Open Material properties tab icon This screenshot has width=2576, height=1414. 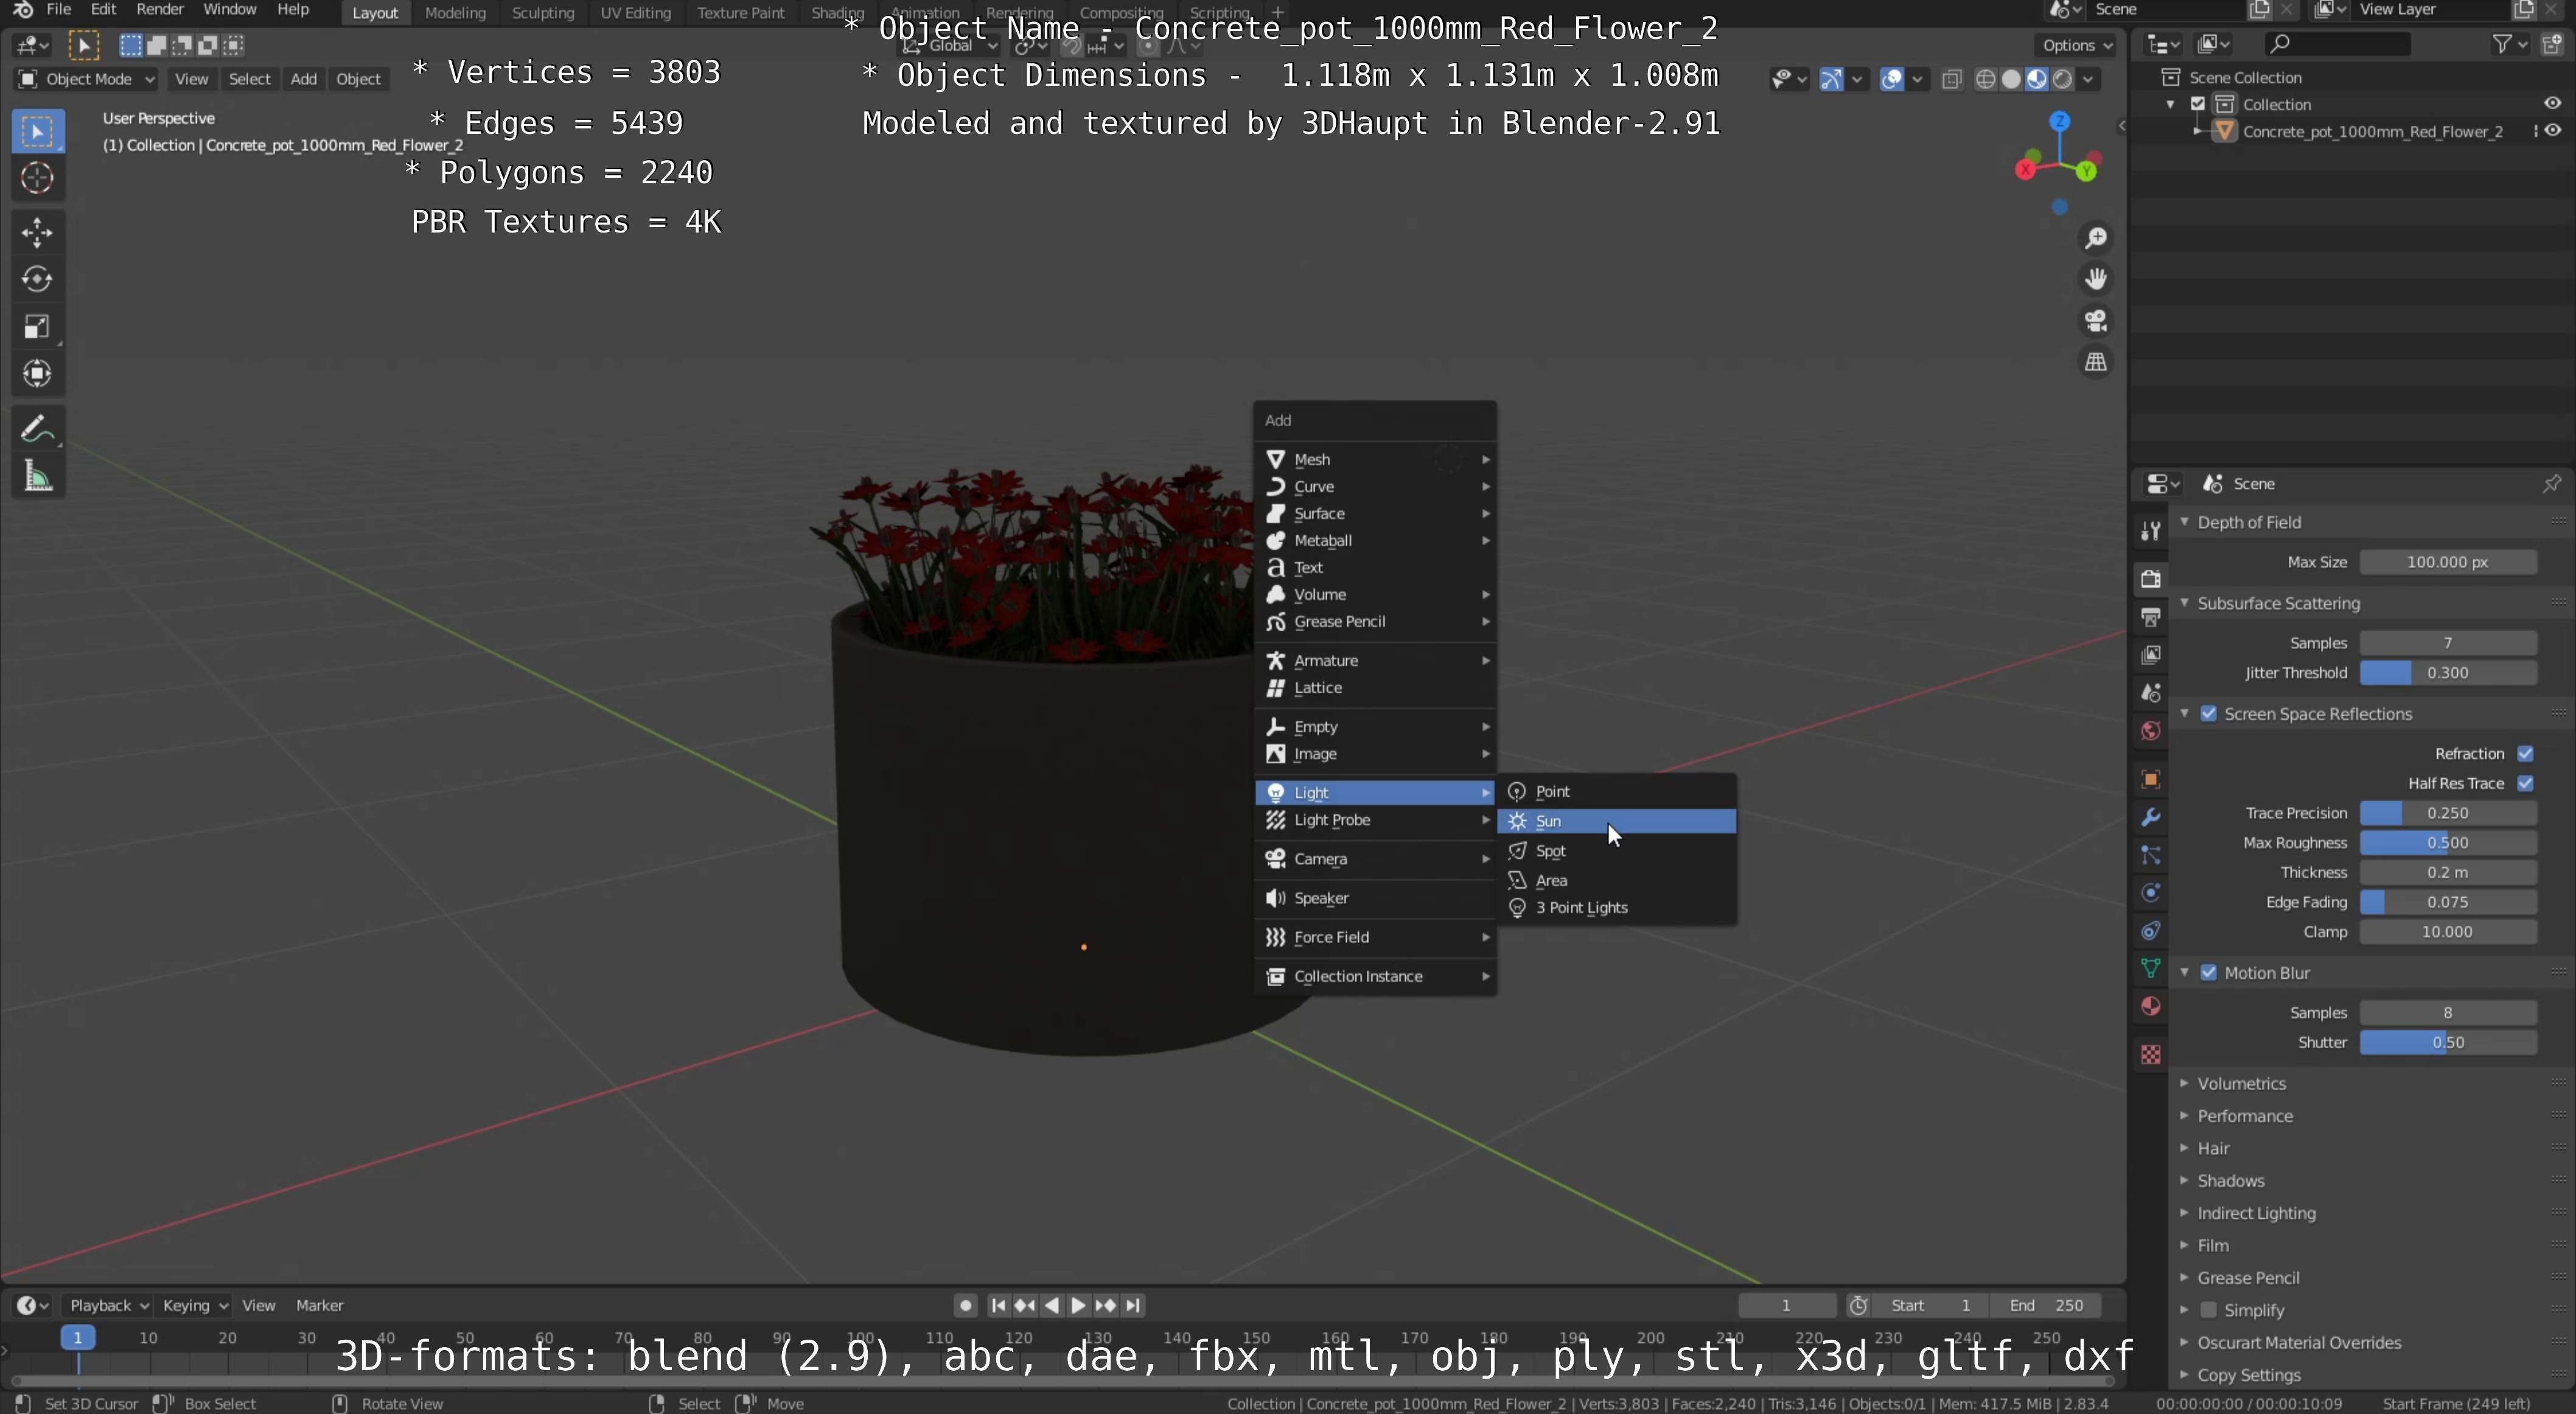[2150, 1007]
